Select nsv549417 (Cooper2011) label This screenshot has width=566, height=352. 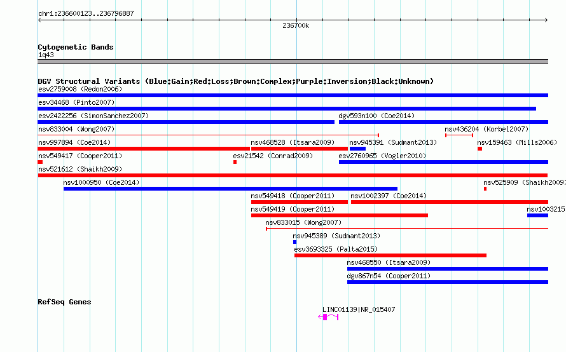[x=80, y=156]
